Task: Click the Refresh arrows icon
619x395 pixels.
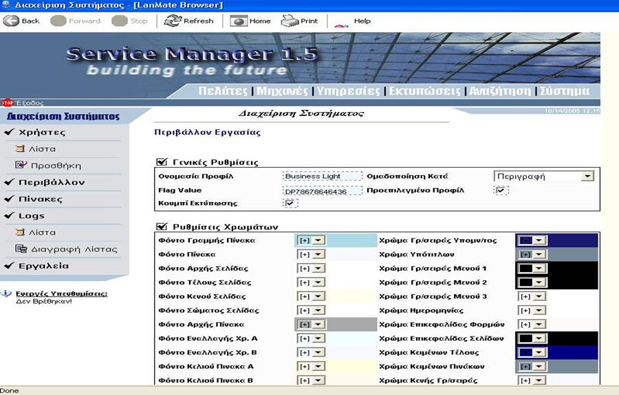Action: [173, 21]
